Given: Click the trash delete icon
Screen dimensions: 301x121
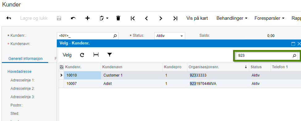Looking at the screenshot, I should click(118, 18).
